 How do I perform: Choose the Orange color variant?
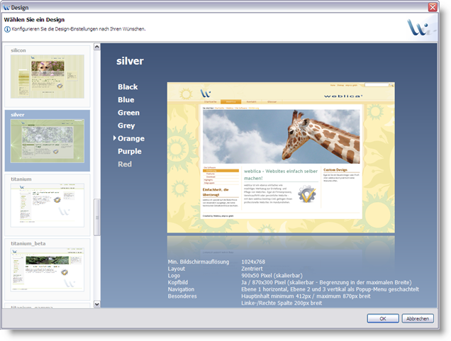[131, 138]
